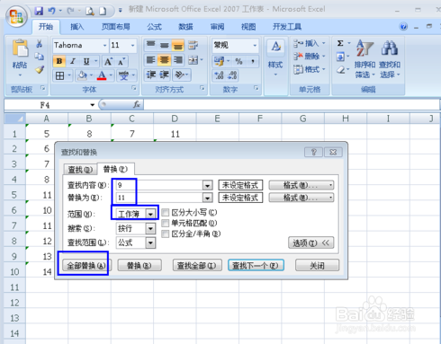Save the workbook via quick access icon
The width and height of the screenshot is (441, 344).
point(39,11)
